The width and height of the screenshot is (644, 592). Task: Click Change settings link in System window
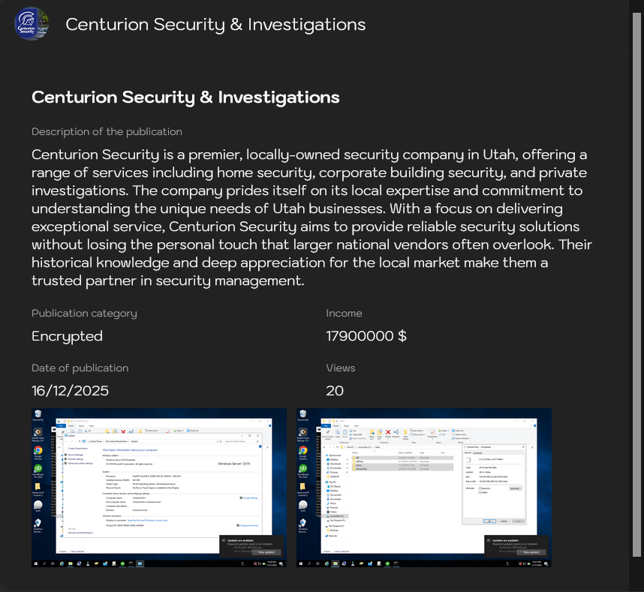pyautogui.click(x=249, y=497)
